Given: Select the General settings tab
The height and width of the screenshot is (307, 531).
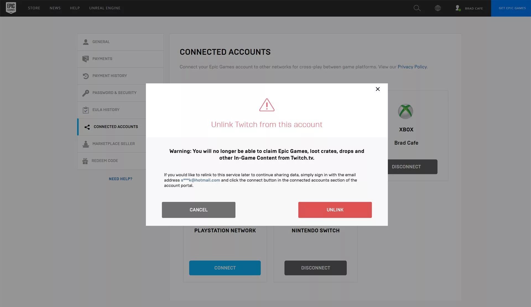Looking at the screenshot, I should (x=120, y=42).
